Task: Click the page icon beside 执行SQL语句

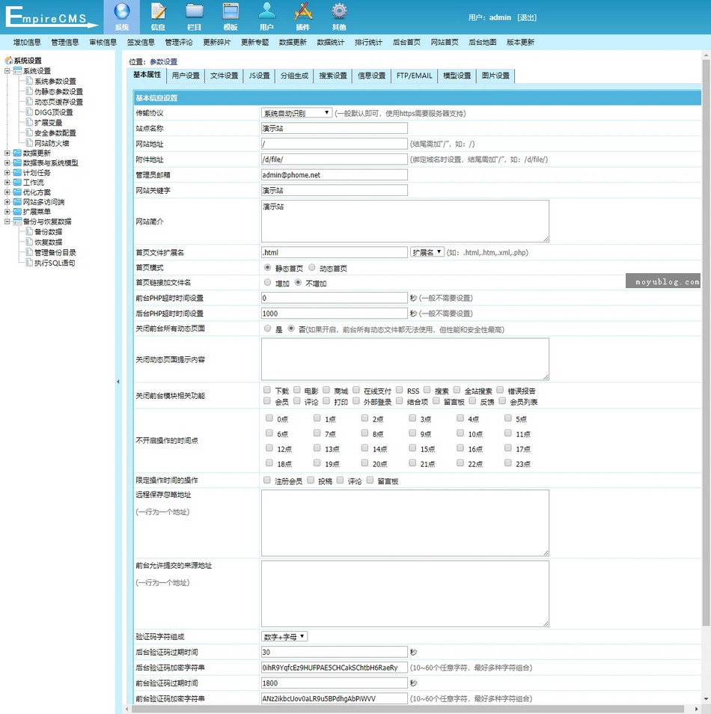Action: pyautogui.click(x=29, y=262)
